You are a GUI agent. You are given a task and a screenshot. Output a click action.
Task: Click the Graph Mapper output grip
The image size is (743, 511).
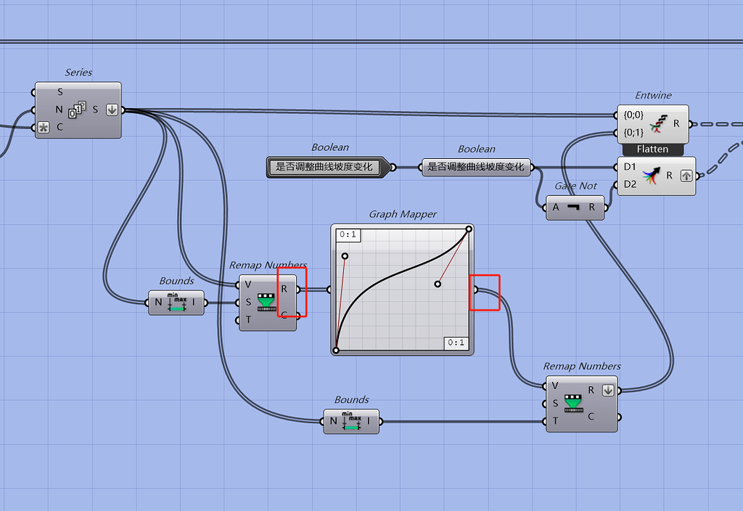(476, 290)
